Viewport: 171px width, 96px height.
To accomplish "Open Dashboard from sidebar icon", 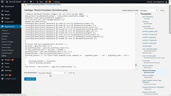I will (2, 6).
